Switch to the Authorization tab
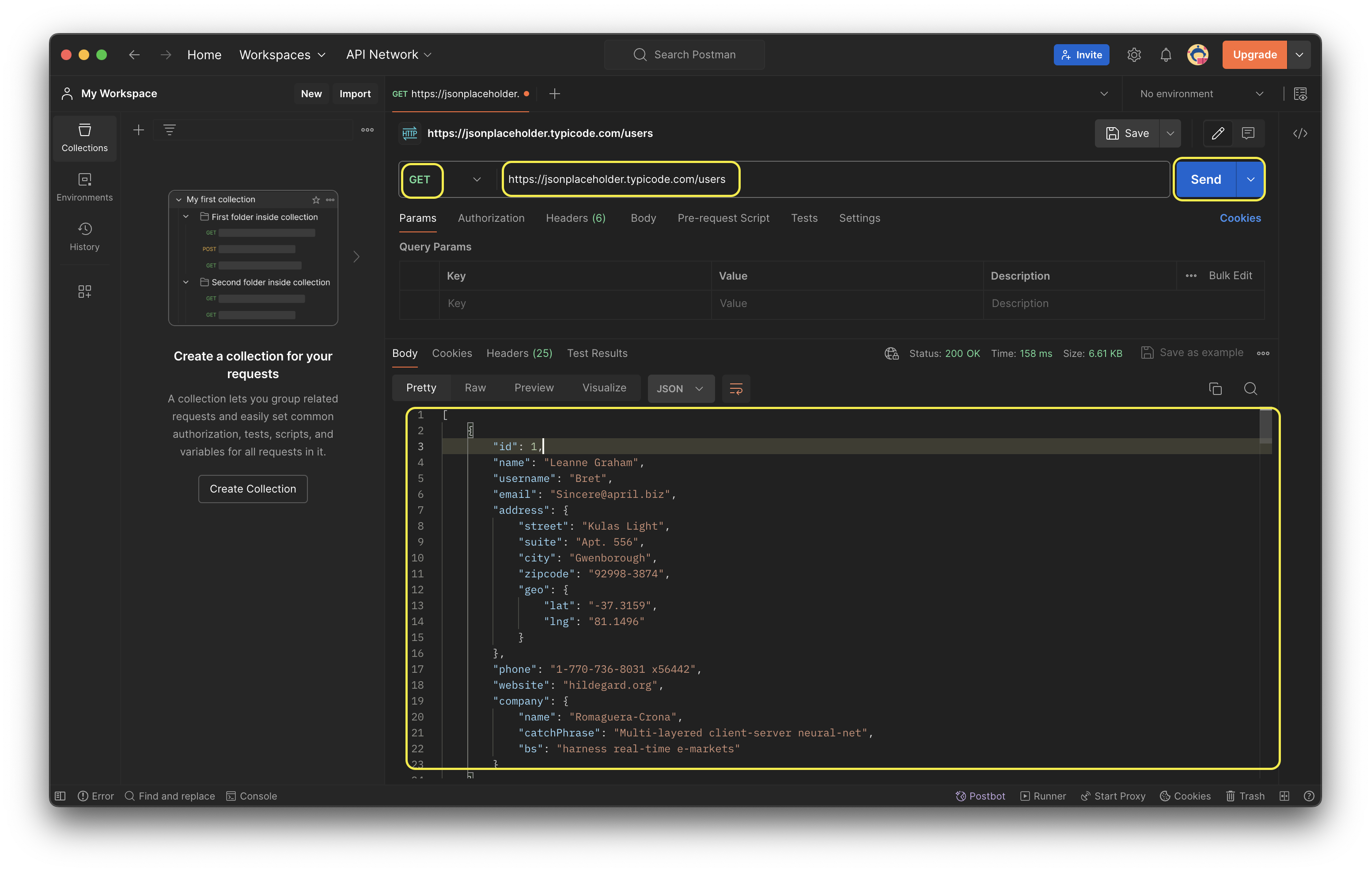This screenshot has height=872, width=1371. (x=491, y=218)
